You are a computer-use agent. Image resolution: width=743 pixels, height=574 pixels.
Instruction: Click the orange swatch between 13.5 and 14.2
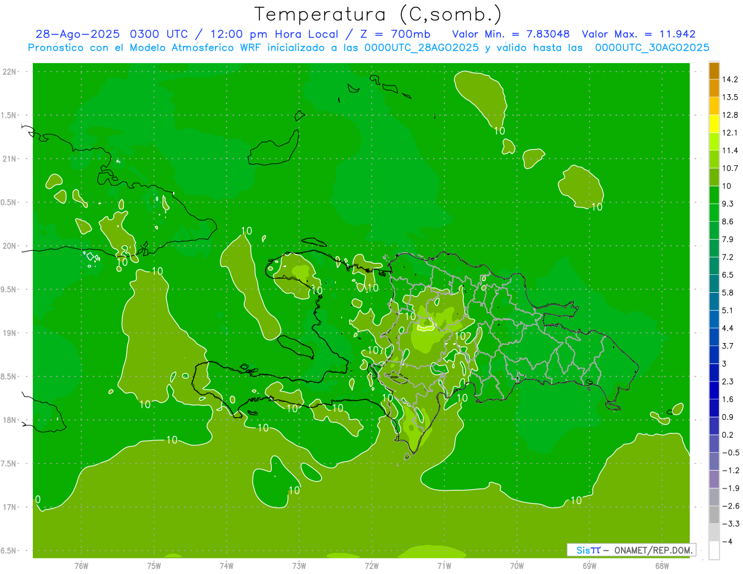tap(714, 88)
